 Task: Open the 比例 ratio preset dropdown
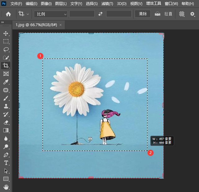click(52, 14)
